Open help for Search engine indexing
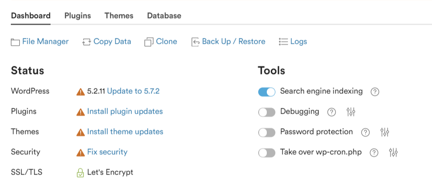The image size is (432, 193). (375, 92)
